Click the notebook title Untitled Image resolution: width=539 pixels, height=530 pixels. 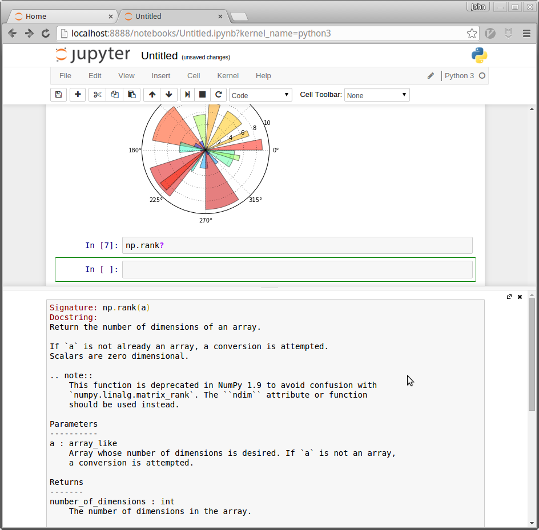click(x=159, y=56)
